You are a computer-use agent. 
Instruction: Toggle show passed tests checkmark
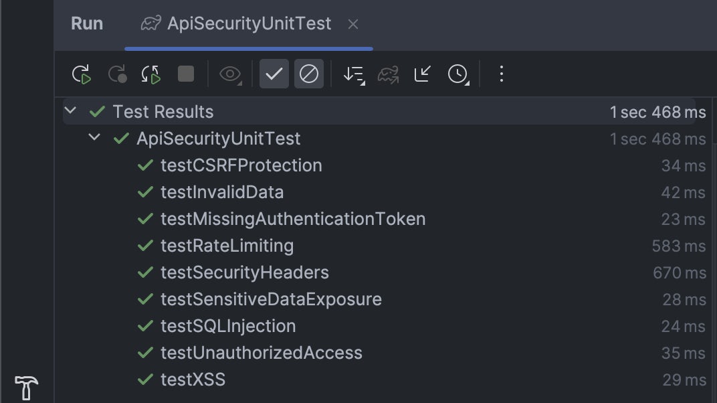pos(274,74)
